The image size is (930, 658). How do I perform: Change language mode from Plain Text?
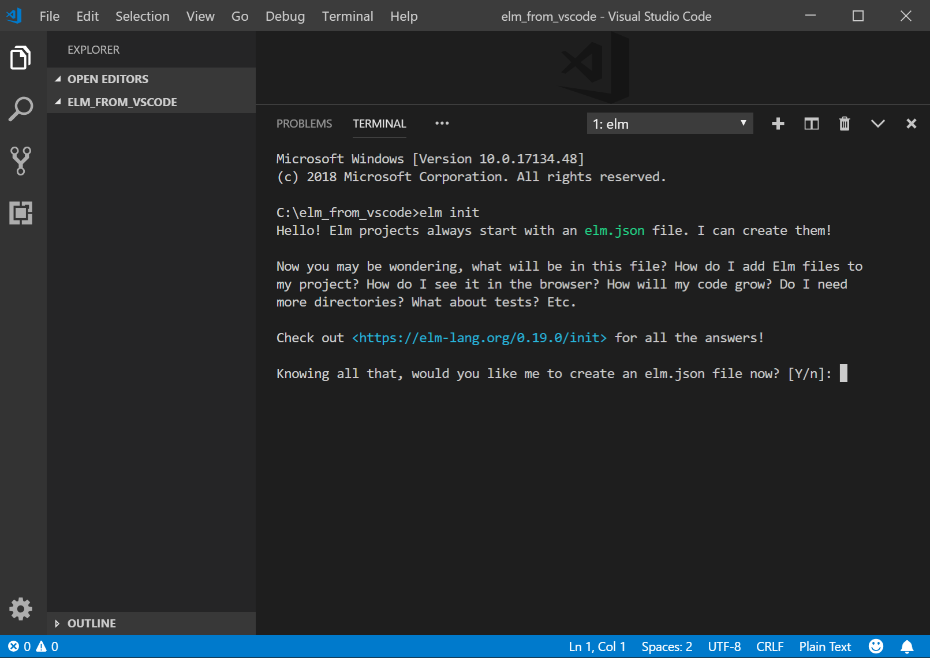tap(824, 646)
